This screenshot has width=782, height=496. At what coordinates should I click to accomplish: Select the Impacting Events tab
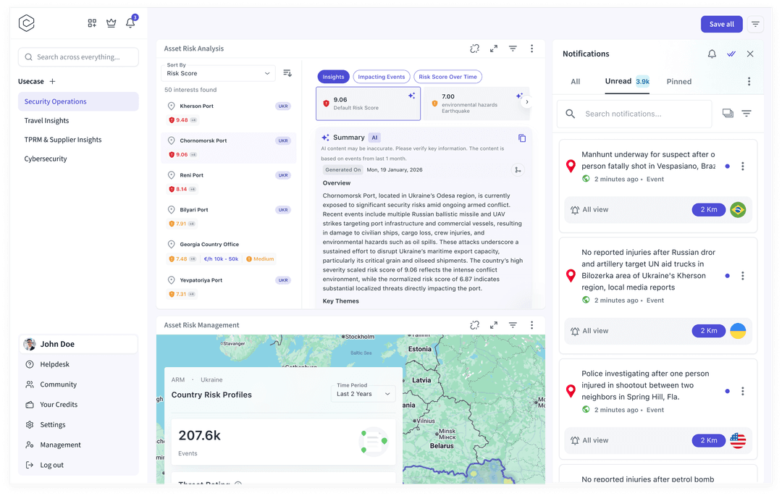[381, 77]
